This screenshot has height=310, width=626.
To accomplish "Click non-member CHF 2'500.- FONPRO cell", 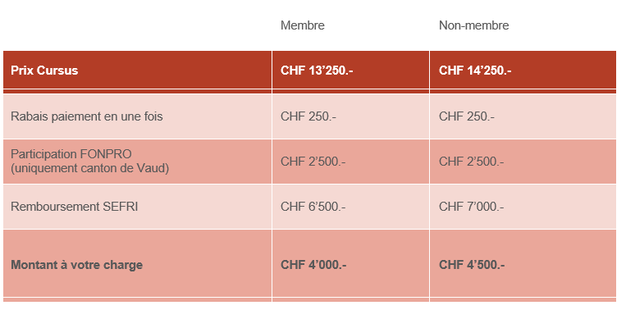I will [472, 162].
